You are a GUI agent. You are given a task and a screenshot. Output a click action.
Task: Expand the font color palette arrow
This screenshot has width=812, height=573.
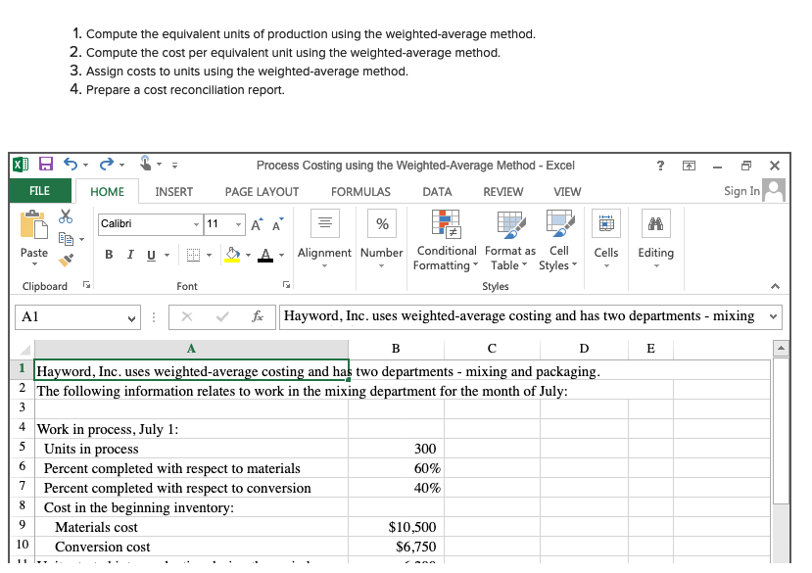[x=282, y=255]
